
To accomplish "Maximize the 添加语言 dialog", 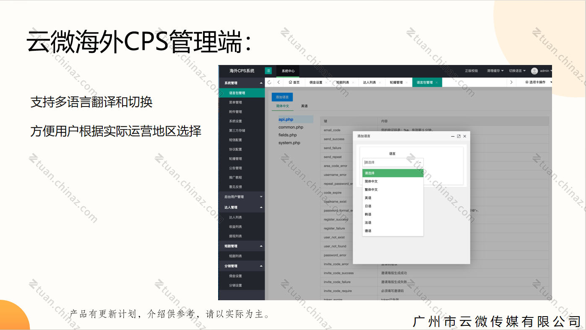I will coord(458,136).
